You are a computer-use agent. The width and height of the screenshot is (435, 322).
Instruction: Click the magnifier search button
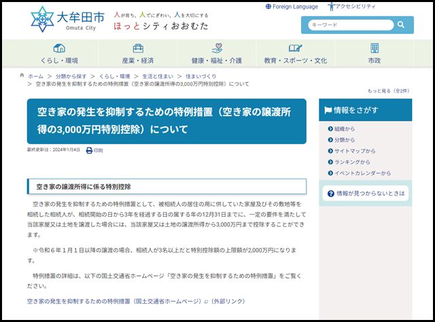pos(400,24)
